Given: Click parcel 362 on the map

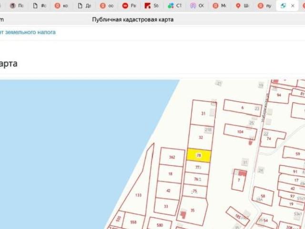Looking at the screenshot, I should (172, 157).
